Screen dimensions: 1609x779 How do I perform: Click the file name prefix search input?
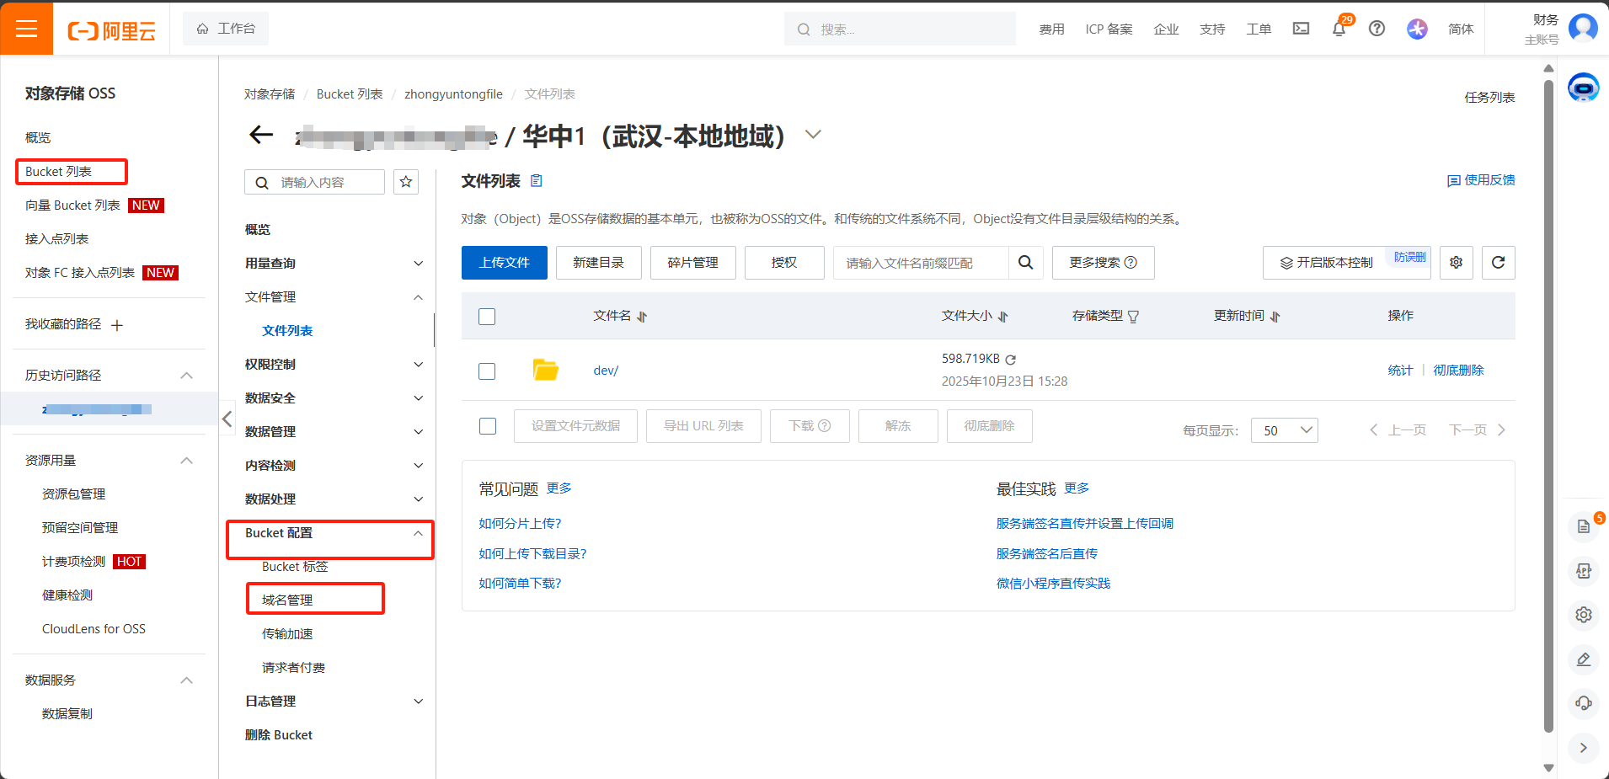tap(918, 262)
